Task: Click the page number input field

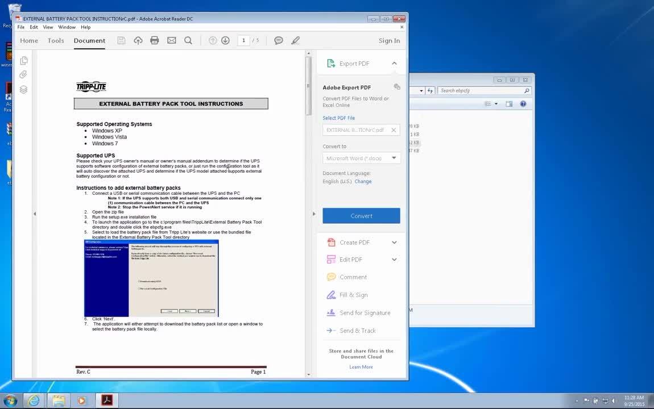Action: coord(243,40)
